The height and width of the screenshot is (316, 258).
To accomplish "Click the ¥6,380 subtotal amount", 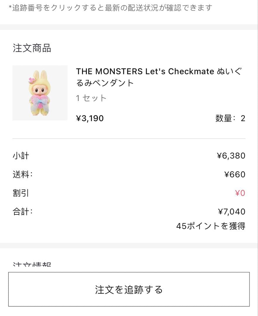I will pyautogui.click(x=231, y=156).
